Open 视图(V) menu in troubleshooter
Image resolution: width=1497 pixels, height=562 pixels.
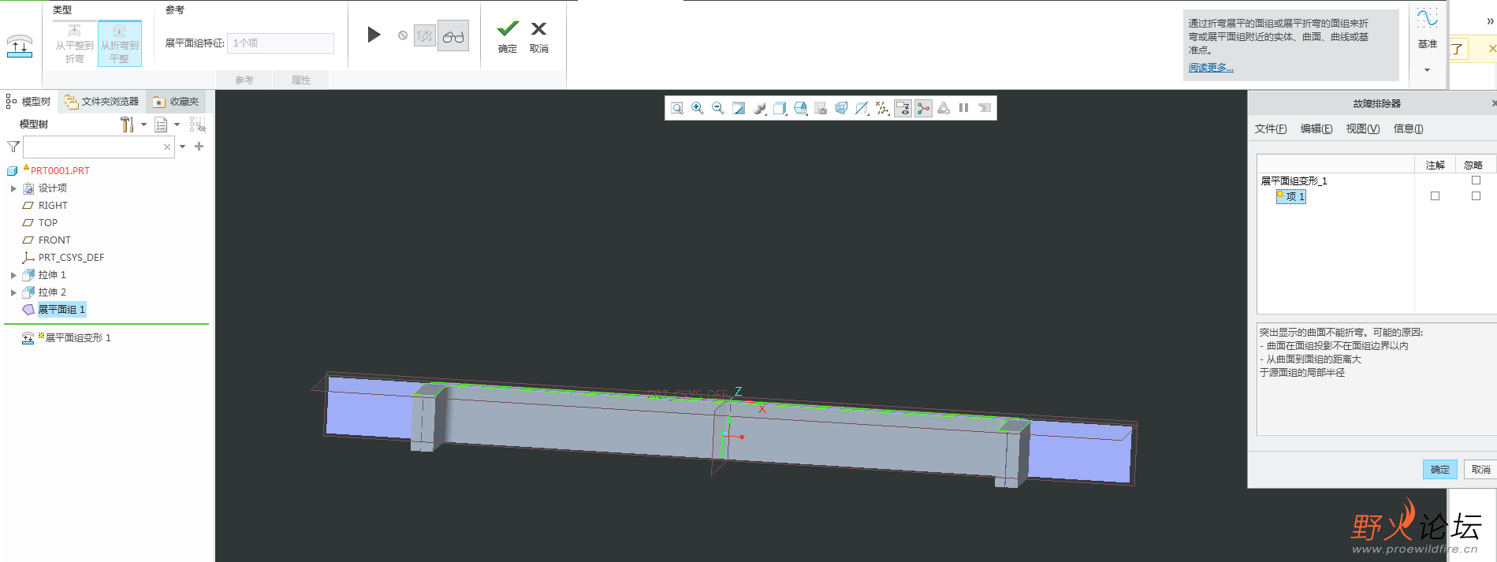[x=1363, y=128]
